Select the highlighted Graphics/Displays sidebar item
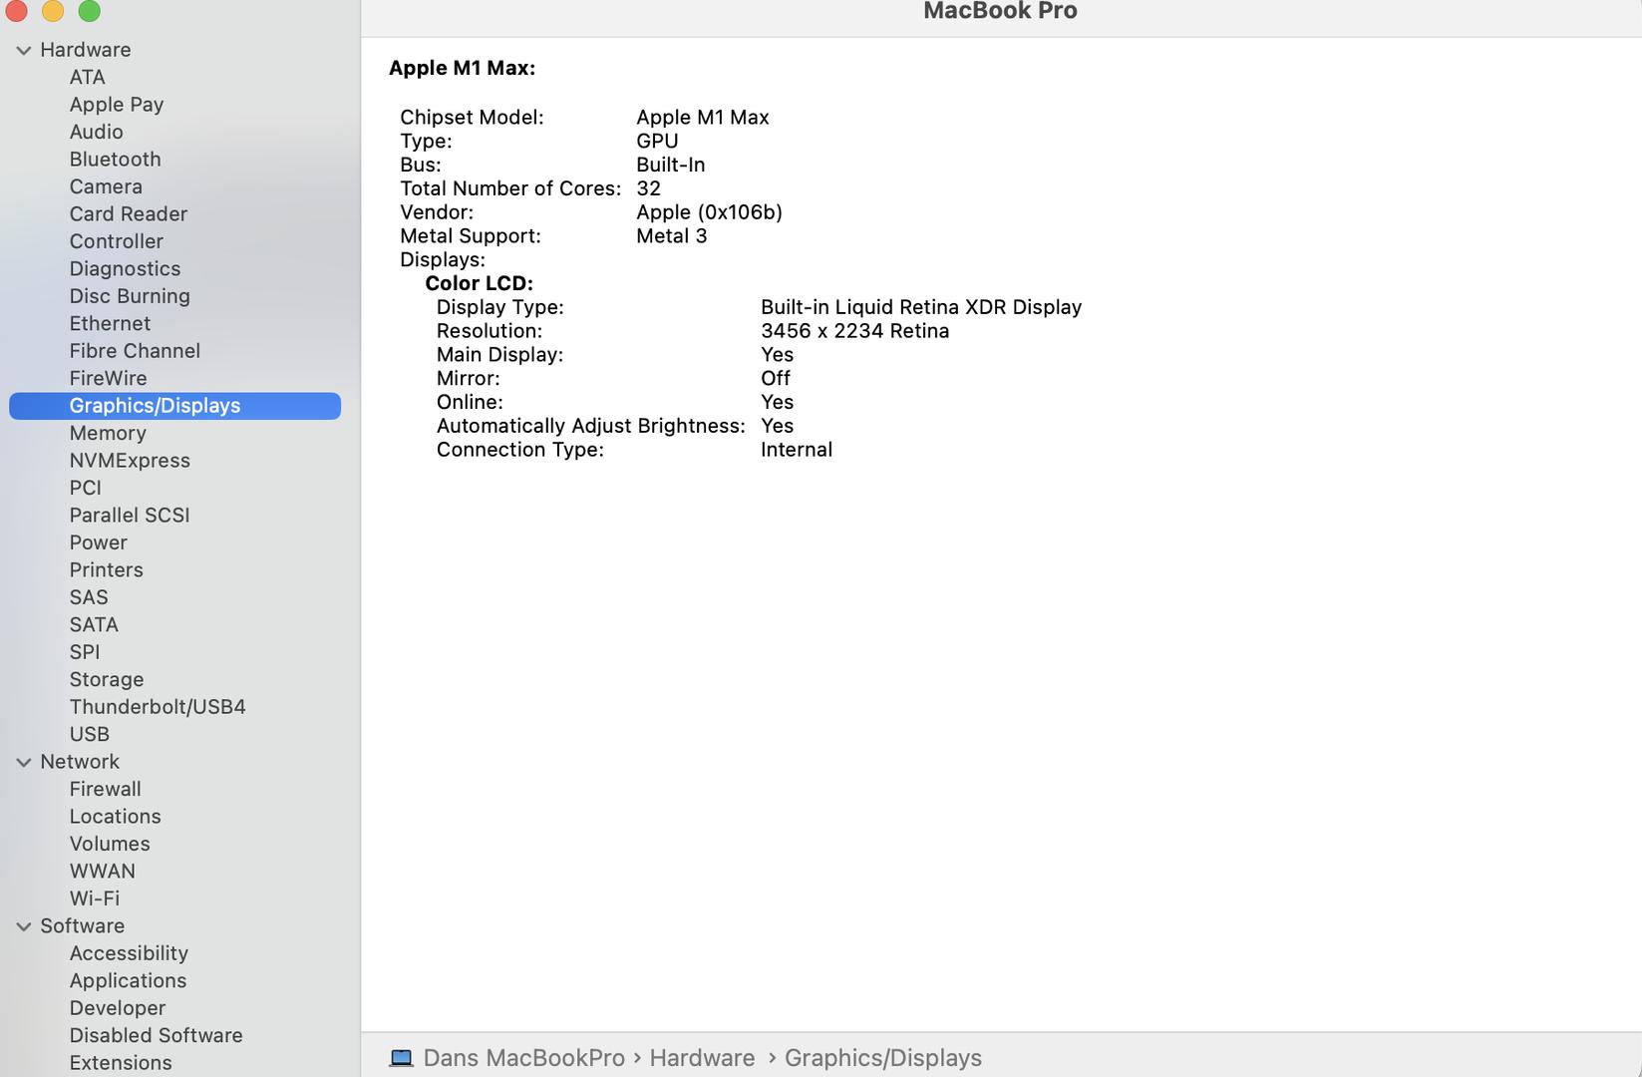This screenshot has height=1077, width=1642. click(x=155, y=406)
